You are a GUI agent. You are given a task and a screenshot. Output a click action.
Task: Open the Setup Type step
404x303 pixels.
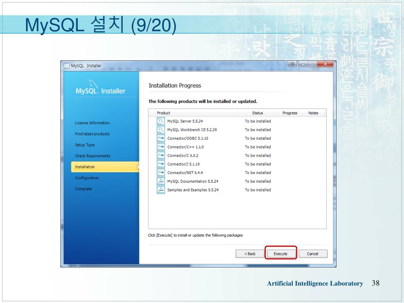pyautogui.click(x=85, y=145)
